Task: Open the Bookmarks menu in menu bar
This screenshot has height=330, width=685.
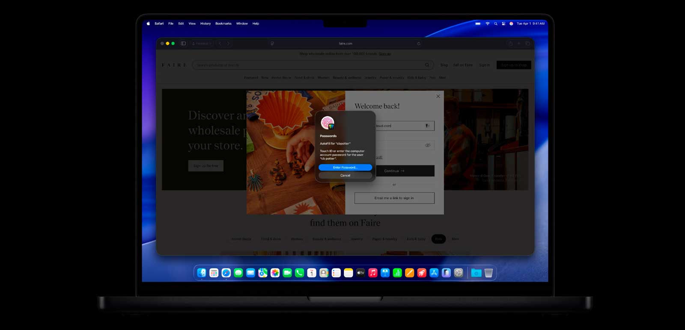Action: point(223,24)
